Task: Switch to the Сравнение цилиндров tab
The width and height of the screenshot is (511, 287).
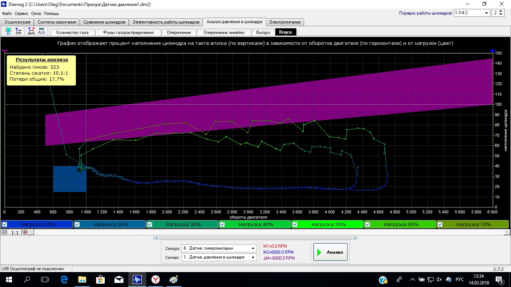Action: pyautogui.click(x=104, y=22)
